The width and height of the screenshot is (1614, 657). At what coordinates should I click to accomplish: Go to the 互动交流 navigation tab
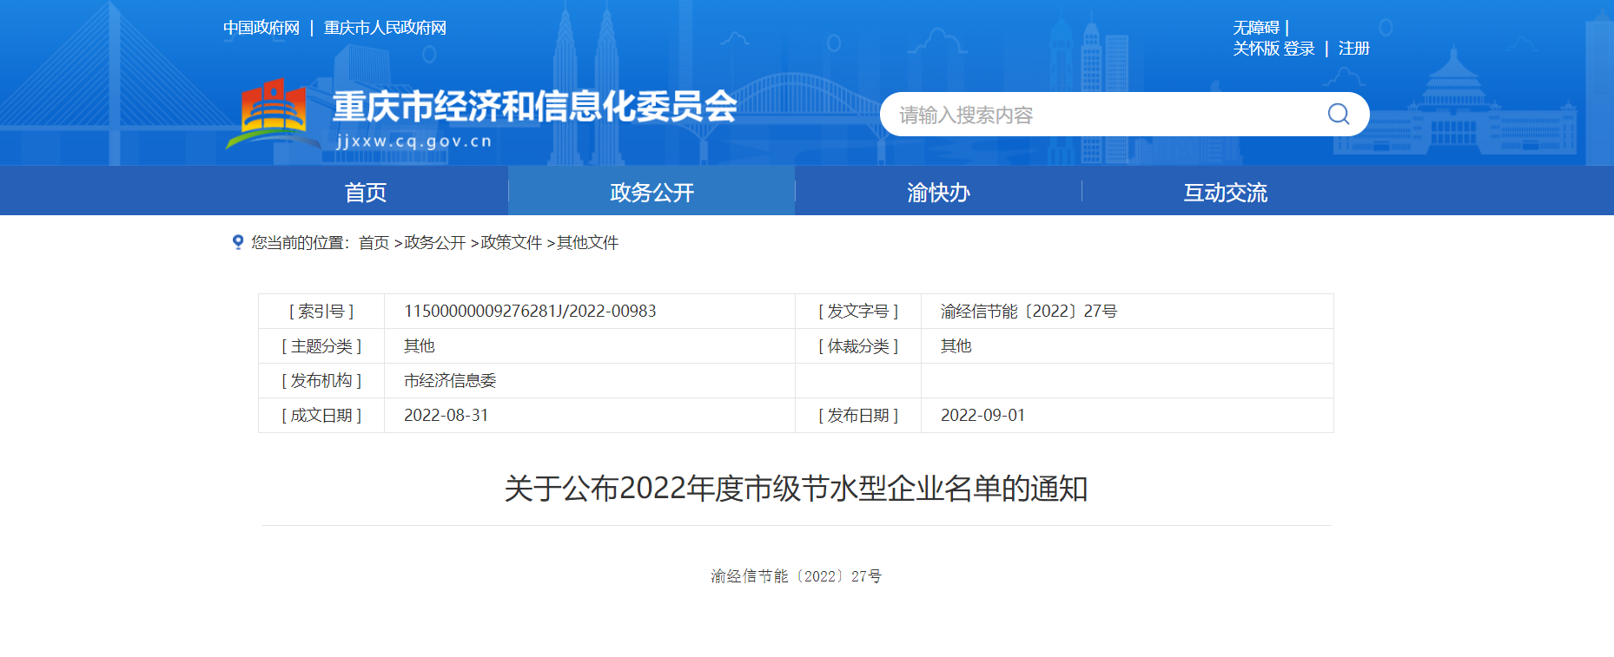pyautogui.click(x=1225, y=192)
